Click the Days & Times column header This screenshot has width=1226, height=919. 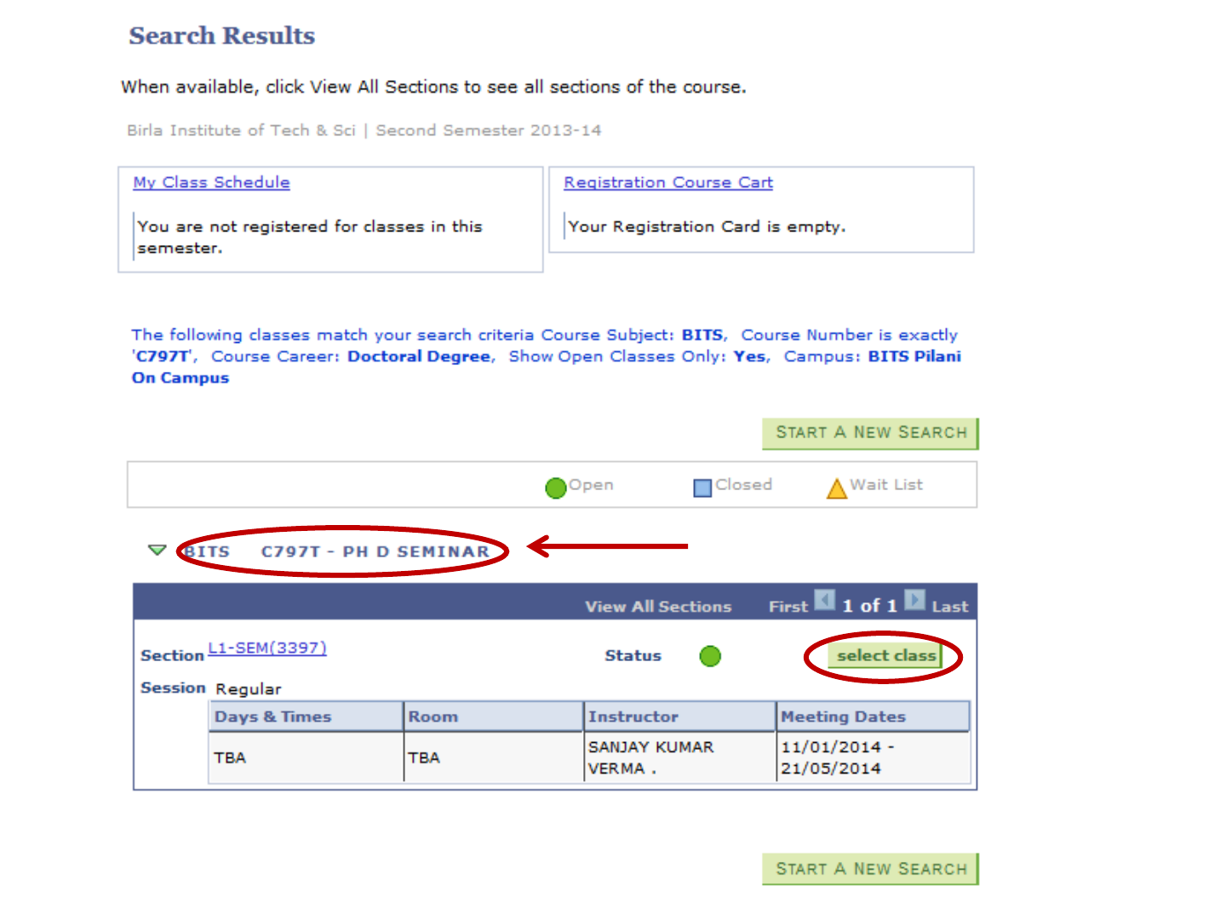pos(306,716)
